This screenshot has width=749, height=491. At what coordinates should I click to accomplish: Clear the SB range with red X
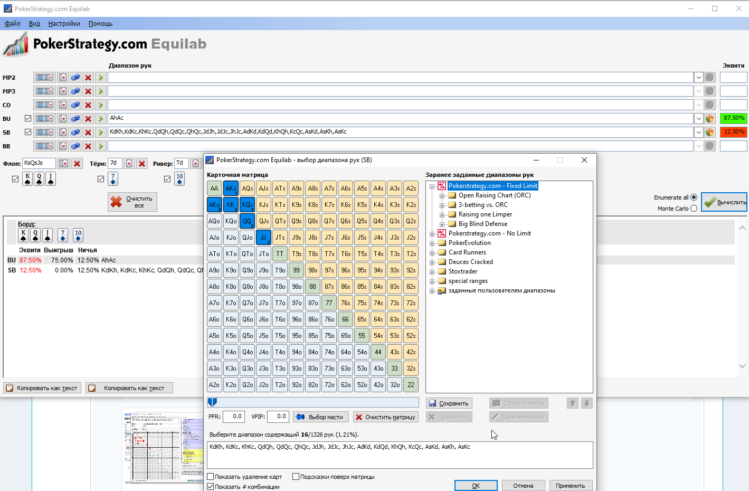click(88, 133)
